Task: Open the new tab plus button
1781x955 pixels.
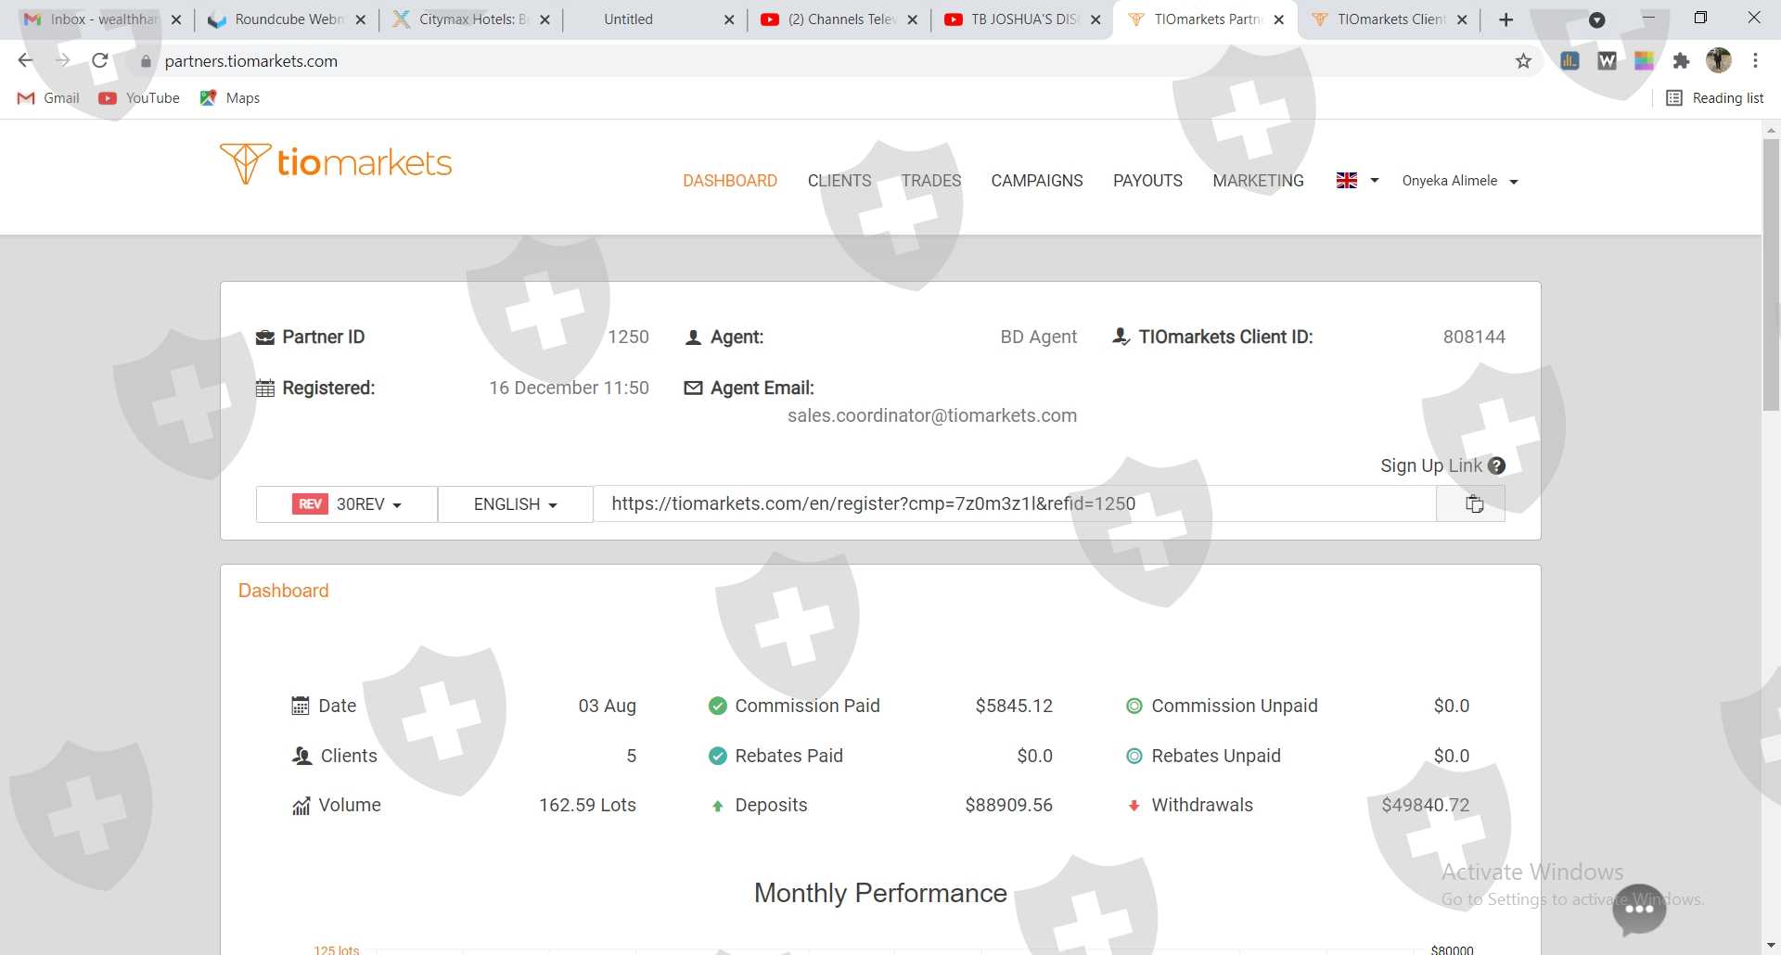Action: click(x=1506, y=19)
